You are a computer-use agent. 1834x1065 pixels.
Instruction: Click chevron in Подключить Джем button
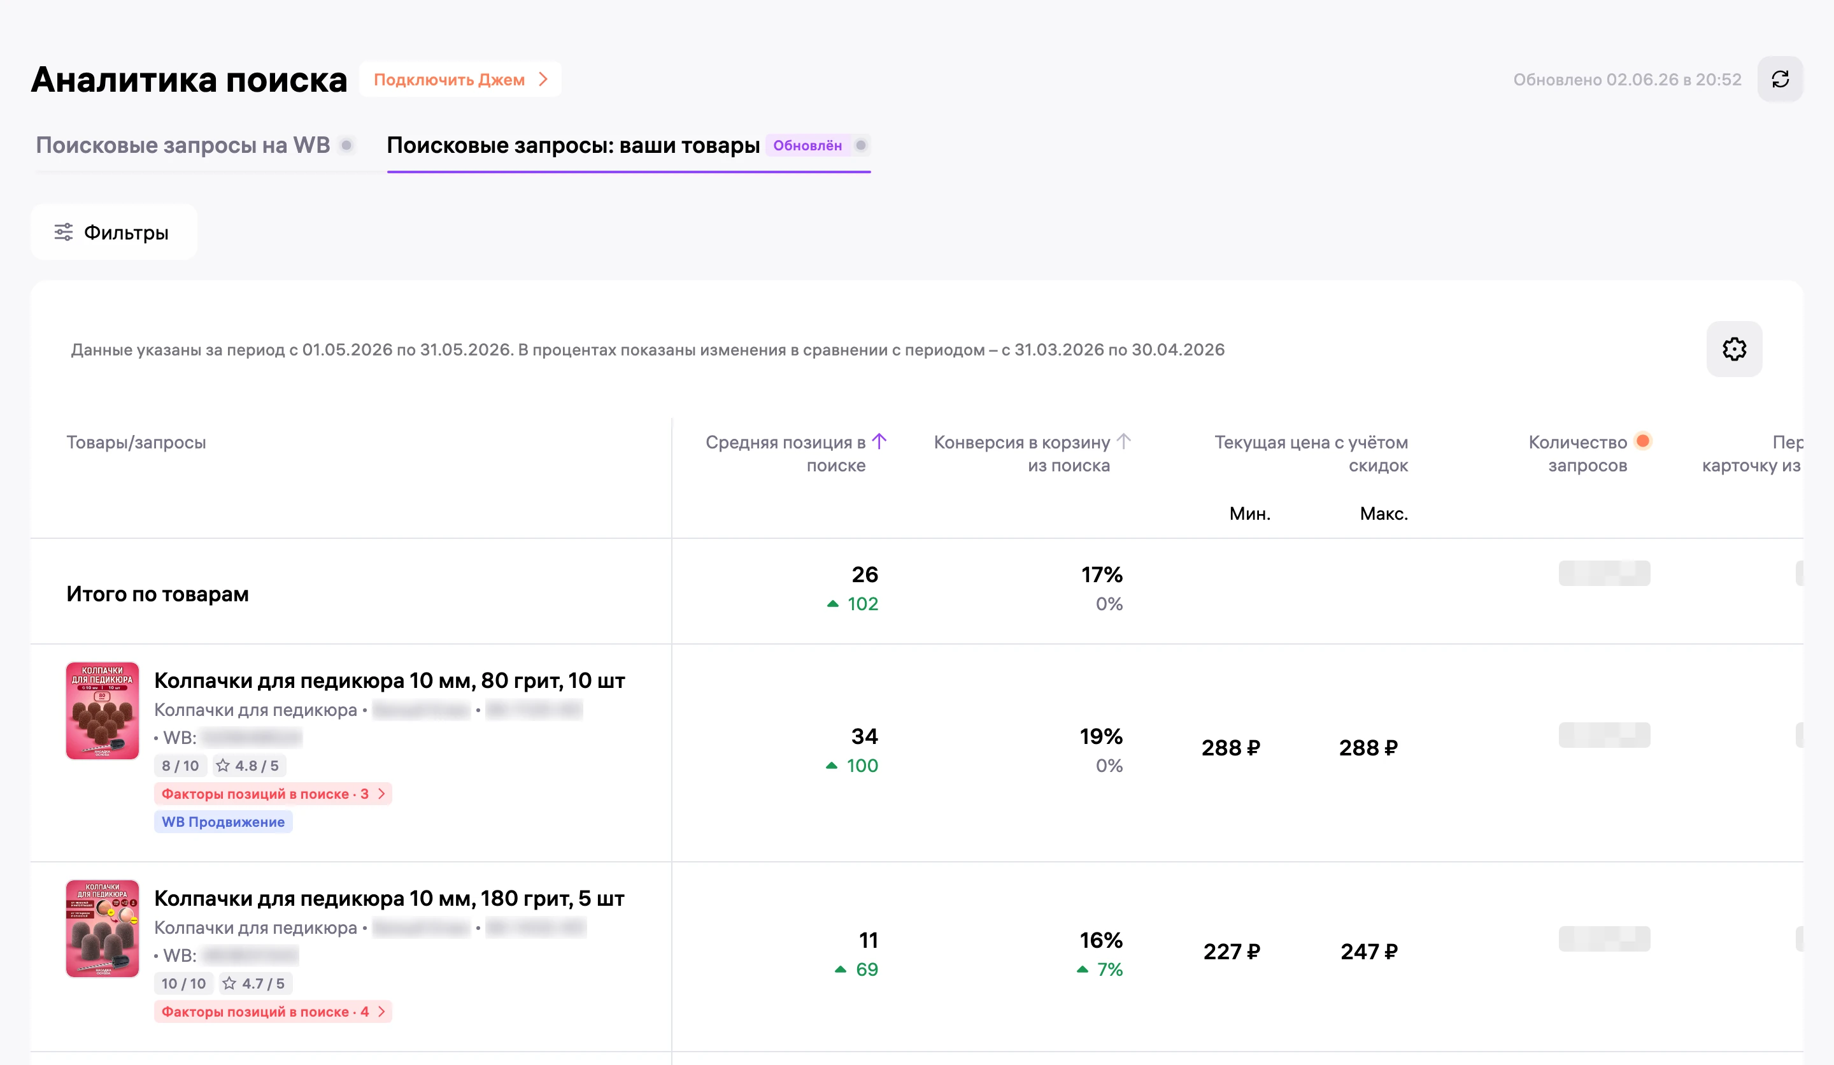click(x=543, y=80)
